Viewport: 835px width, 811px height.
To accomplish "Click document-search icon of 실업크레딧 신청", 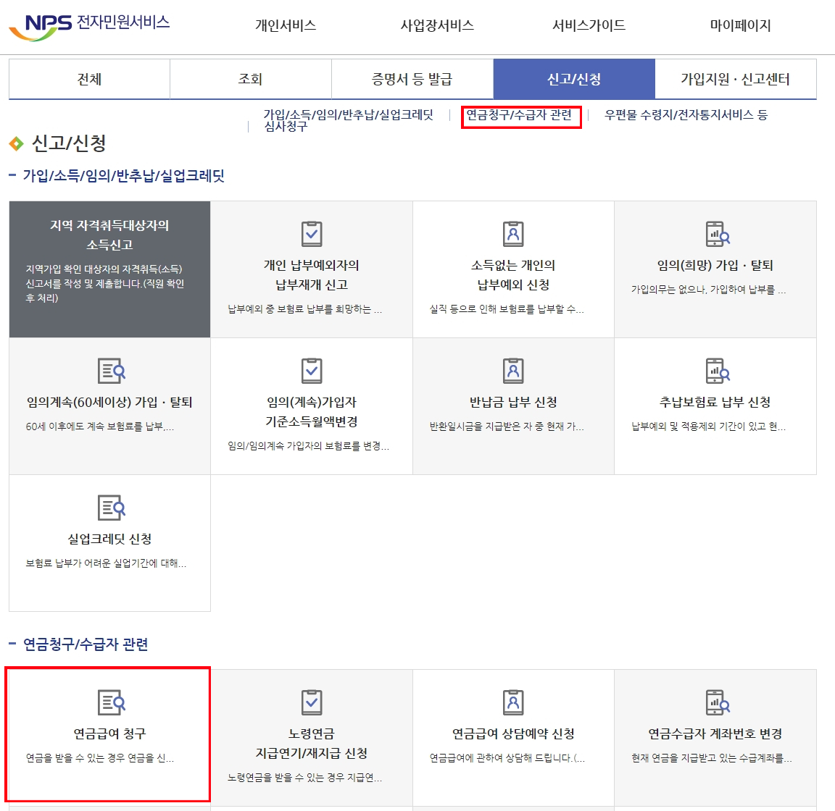I will tap(112, 508).
